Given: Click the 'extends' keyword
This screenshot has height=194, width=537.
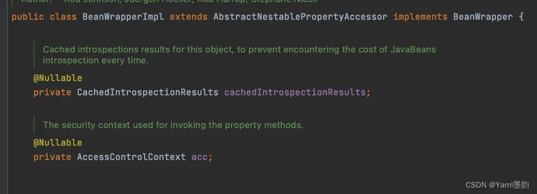Looking at the screenshot, I should [189, 17].
